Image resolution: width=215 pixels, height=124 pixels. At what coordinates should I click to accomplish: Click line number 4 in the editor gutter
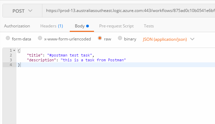11,65
